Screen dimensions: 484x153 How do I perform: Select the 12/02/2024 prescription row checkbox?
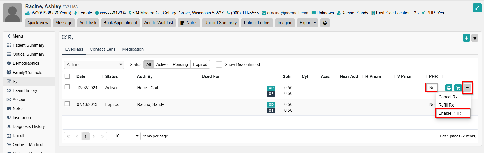pyautogui.click(x=67, y=87)
